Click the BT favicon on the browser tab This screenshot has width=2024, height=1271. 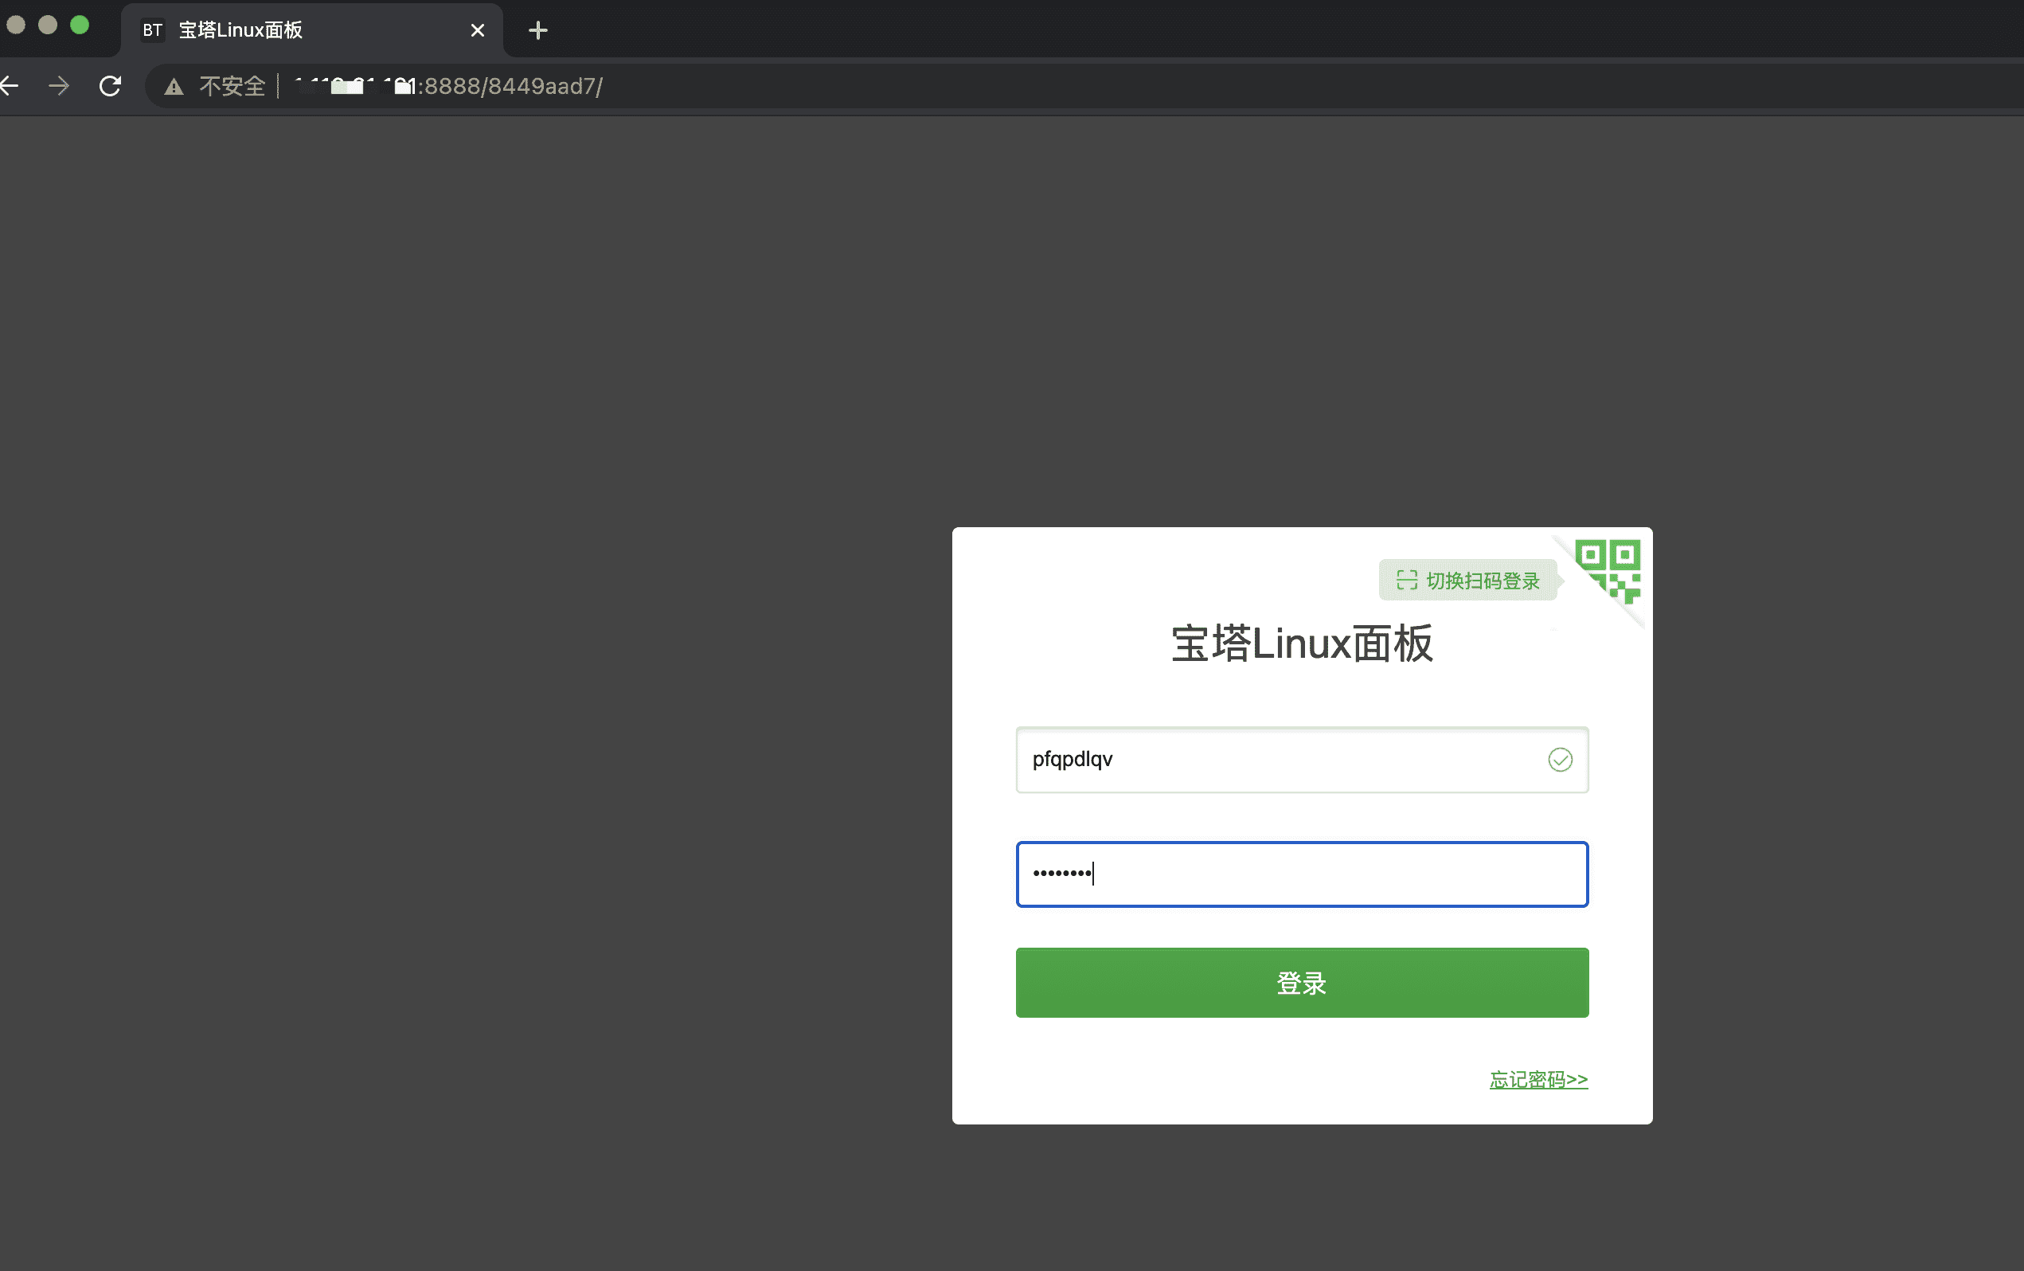click(153, 30)
